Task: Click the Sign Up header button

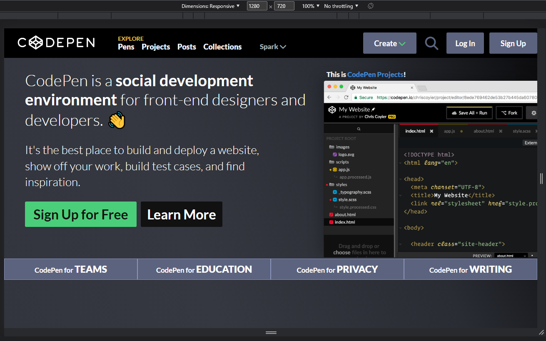Action: 513,43
